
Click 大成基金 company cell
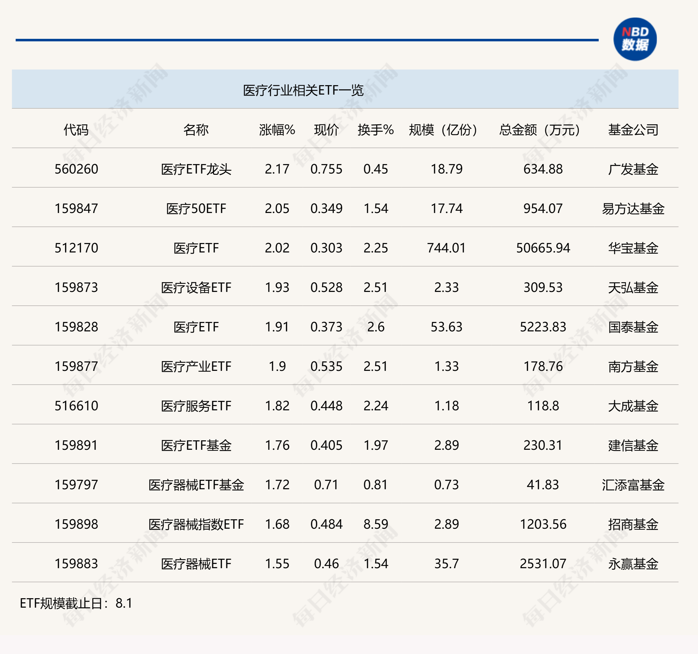point(633,406)
